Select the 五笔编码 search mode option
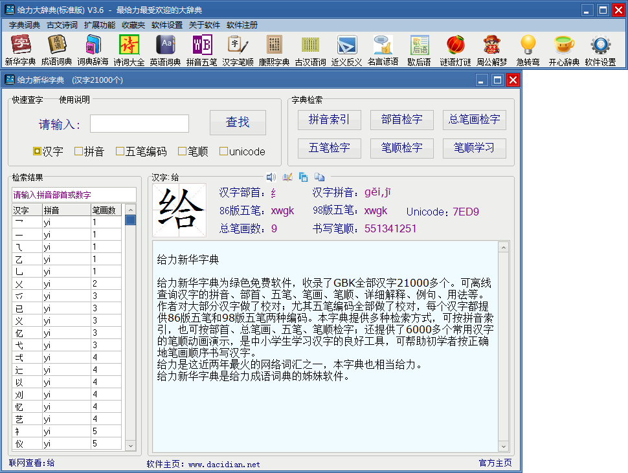The height and width of the screenshot is (473, 628). pyautogui.click(x=120, y=151)
